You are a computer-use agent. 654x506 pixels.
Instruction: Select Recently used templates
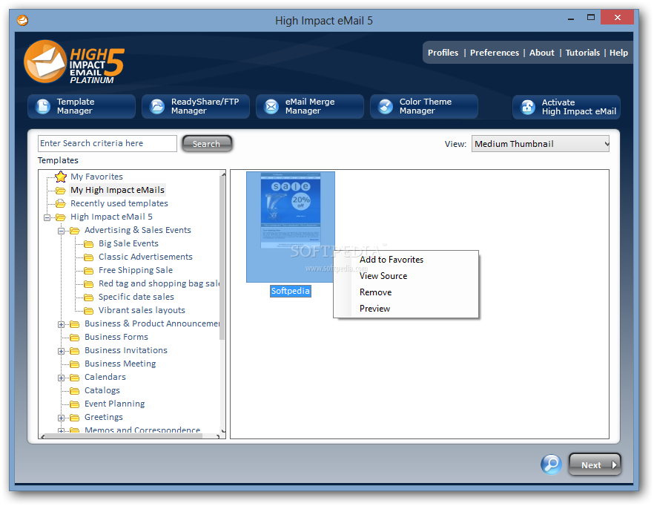pos(119,203)
